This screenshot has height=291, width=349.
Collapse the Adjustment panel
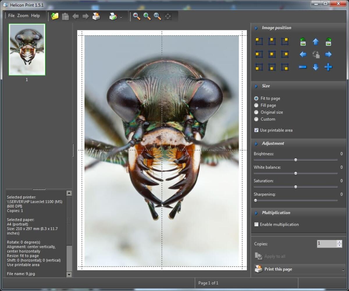pyautogui.click(x=256, y=143)
